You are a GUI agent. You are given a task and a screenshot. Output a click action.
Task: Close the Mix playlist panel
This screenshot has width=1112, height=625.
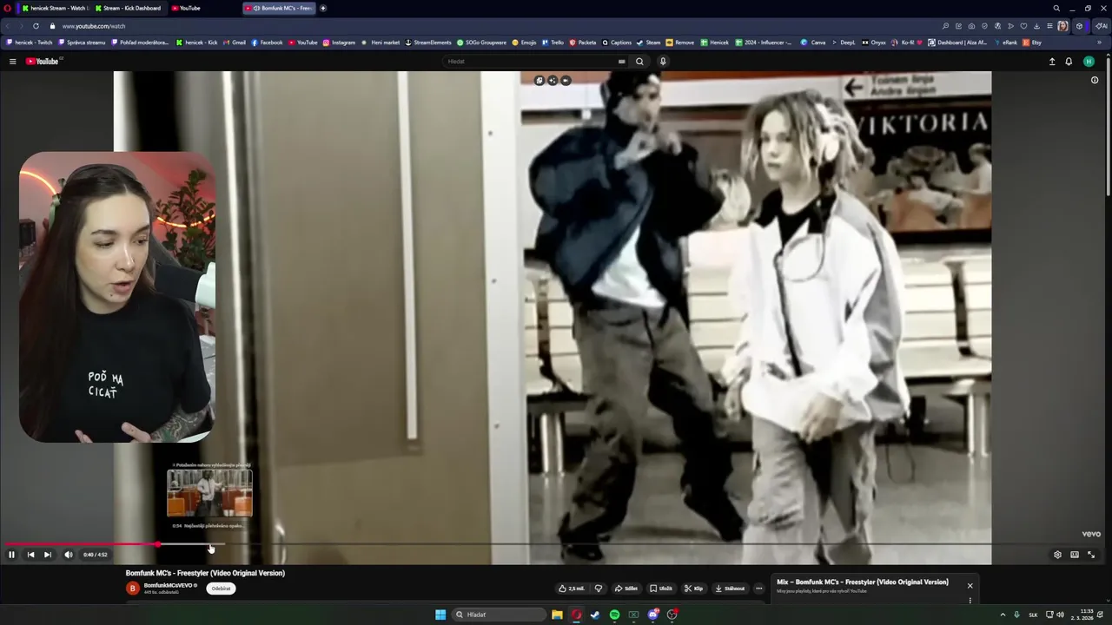click(970, 586)
